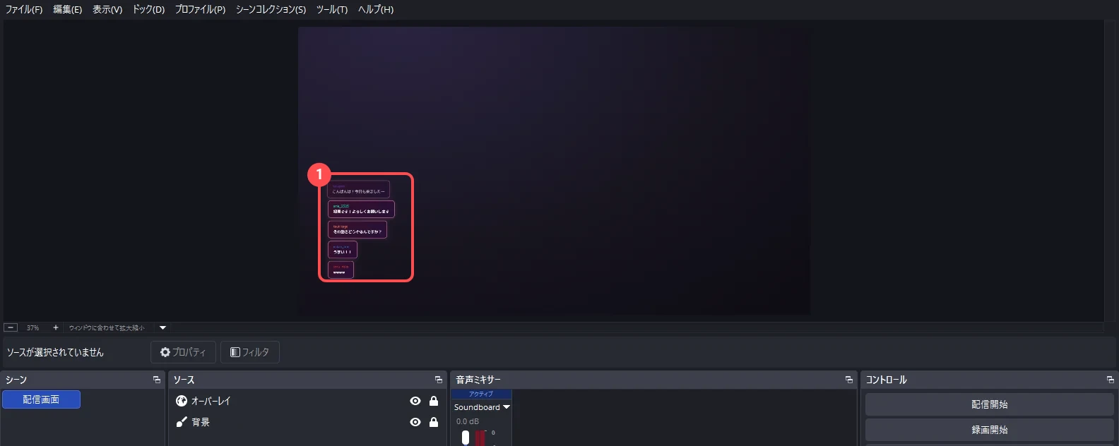The height and width of the screenshot is (446, 1119).
Task: Pop out the ソース dock
Action: pyautogui.click(x=439, y=380)
